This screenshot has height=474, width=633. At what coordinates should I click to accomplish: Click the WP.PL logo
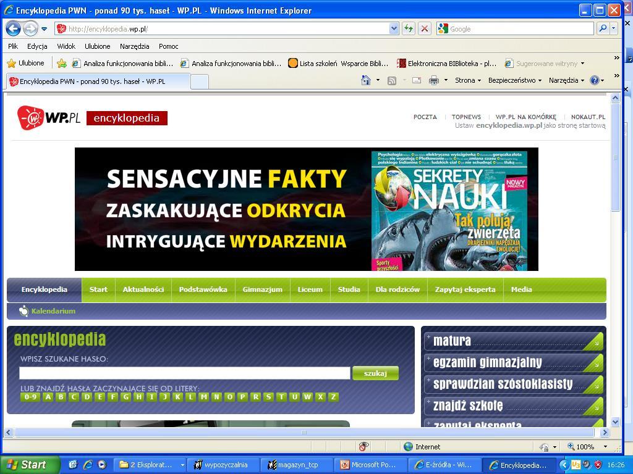pyautogui.click(x=48, y=118)
